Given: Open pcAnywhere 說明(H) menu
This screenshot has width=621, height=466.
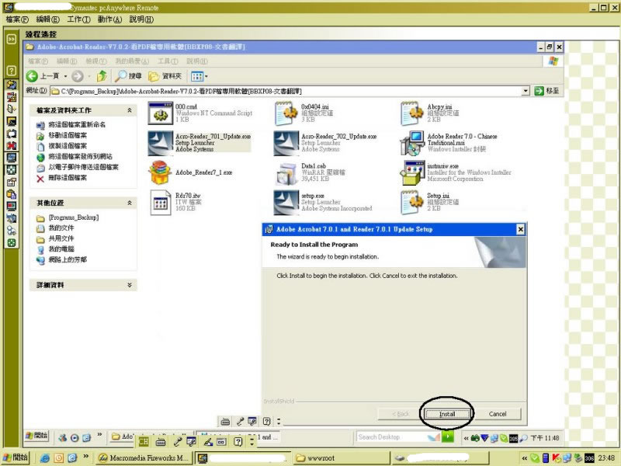Looking at the screenshot, I should [x=141, y=19].
